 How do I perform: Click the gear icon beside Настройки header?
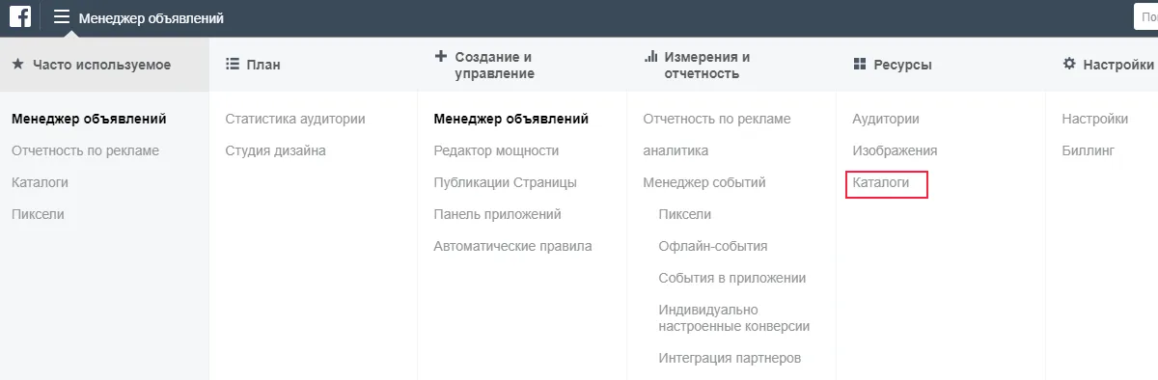pyautogui.click(x=1069, y=65)
